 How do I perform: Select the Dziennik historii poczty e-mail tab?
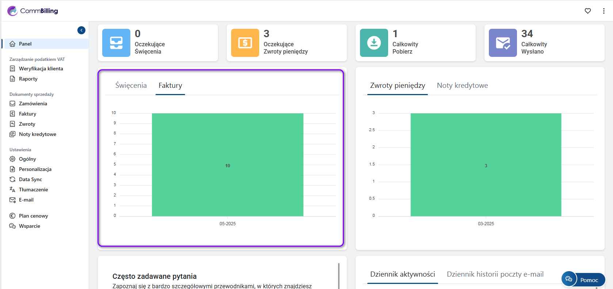[495, 274]
